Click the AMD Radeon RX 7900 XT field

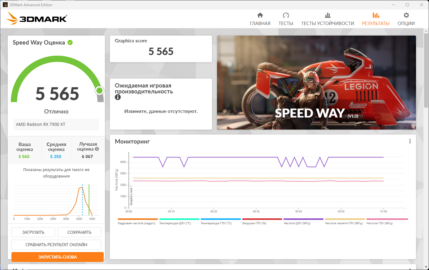56,124
